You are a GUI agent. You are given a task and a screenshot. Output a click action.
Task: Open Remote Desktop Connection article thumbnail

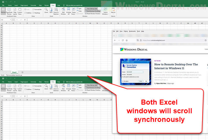(135, 72)
